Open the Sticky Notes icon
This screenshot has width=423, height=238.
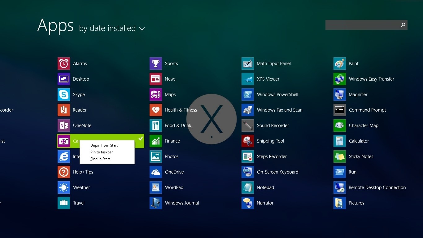[x=340, y=156]
